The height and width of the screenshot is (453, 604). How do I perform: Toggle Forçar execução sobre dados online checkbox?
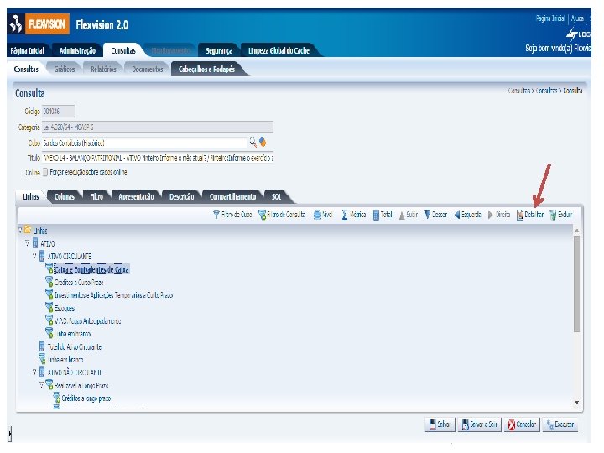(x=45, y=172)
